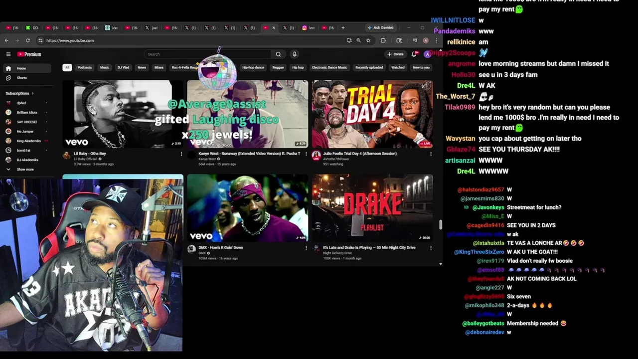Image resolution: width=638 pixels, height=359 pixels.
Task: Open a new browser tab with plus
Action: [343, 28]
